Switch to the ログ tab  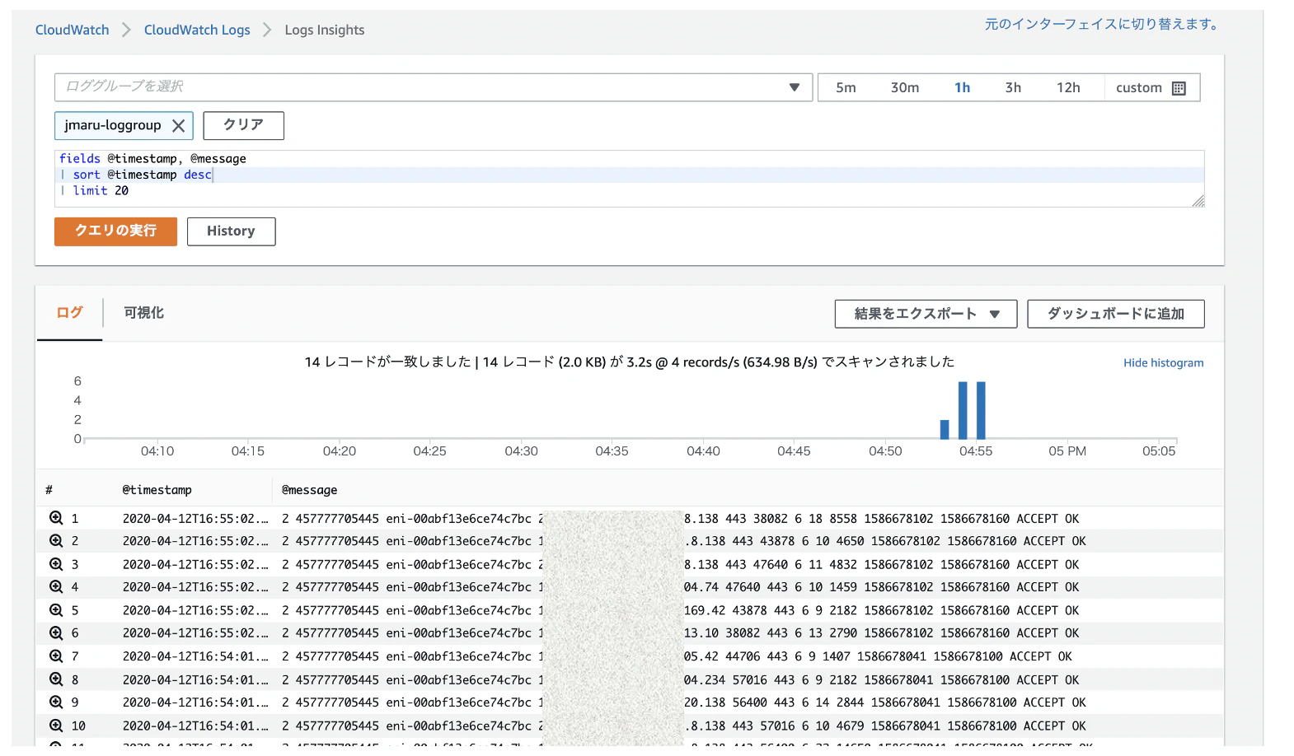coord(69,313)
